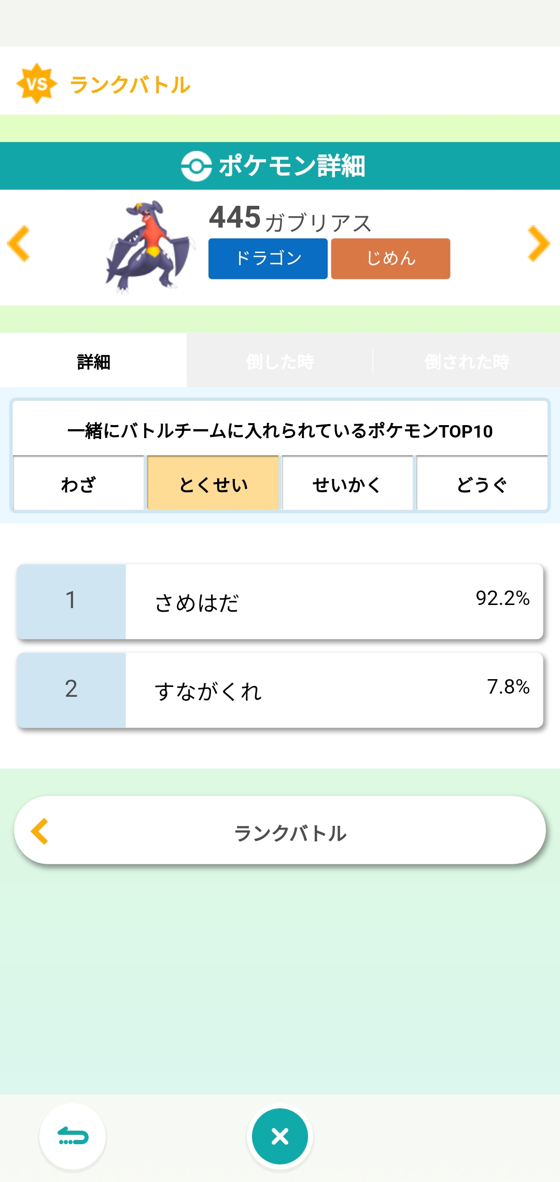The image size is (560, 1182).
Task: Select the ドラゴン type badge
Action: point(268,259)
